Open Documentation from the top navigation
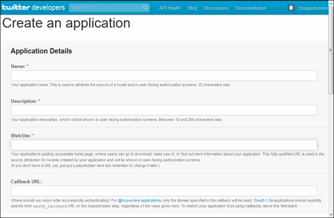Viewport: 334px width, 218px height. (x=250, y=8)
